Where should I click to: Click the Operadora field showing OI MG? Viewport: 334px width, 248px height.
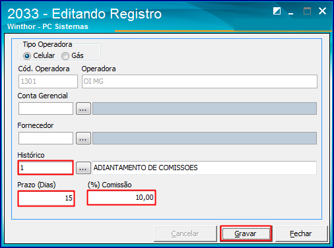[x=199, y=81]
